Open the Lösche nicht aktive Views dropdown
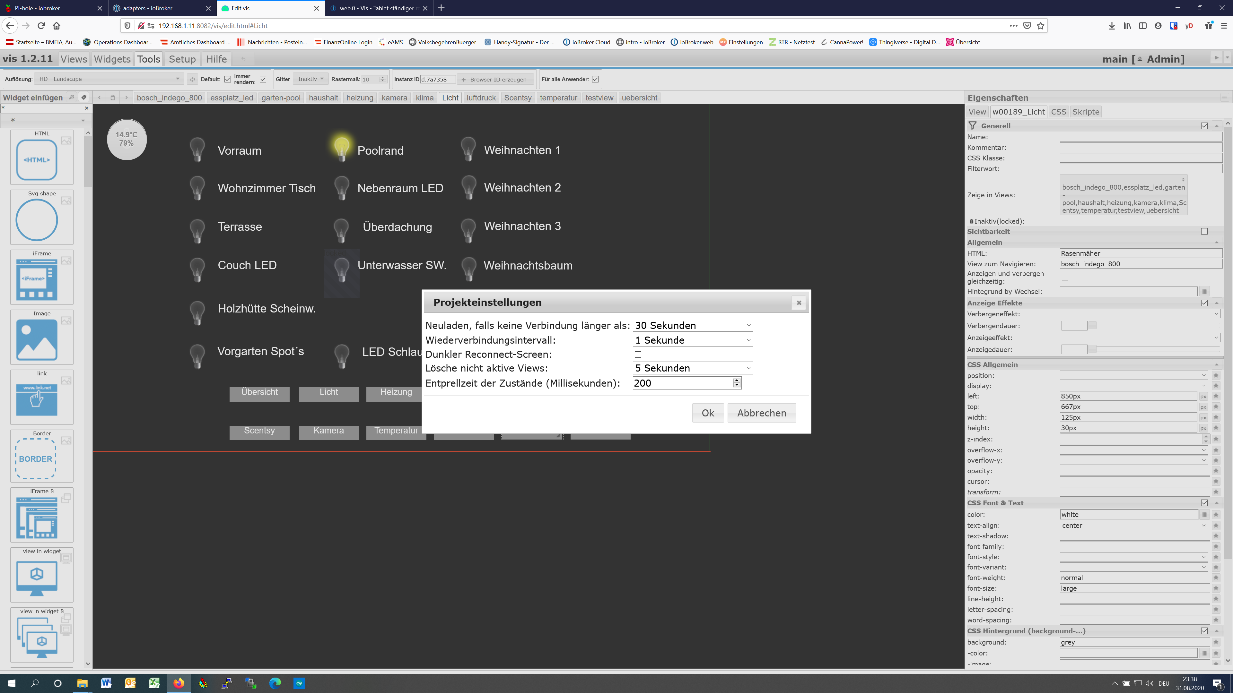The width and height of the screenshot is (1233, 693). 692,368
